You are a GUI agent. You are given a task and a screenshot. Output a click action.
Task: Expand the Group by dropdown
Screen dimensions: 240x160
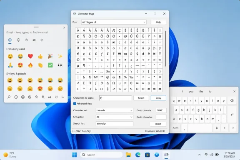click(x=114, y=117)
